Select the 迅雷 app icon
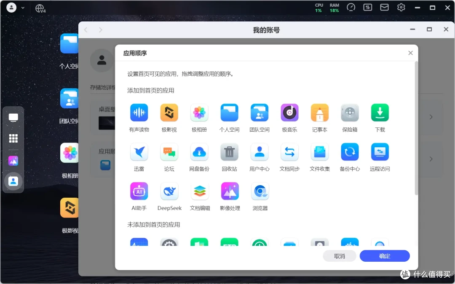 point(139,152)
